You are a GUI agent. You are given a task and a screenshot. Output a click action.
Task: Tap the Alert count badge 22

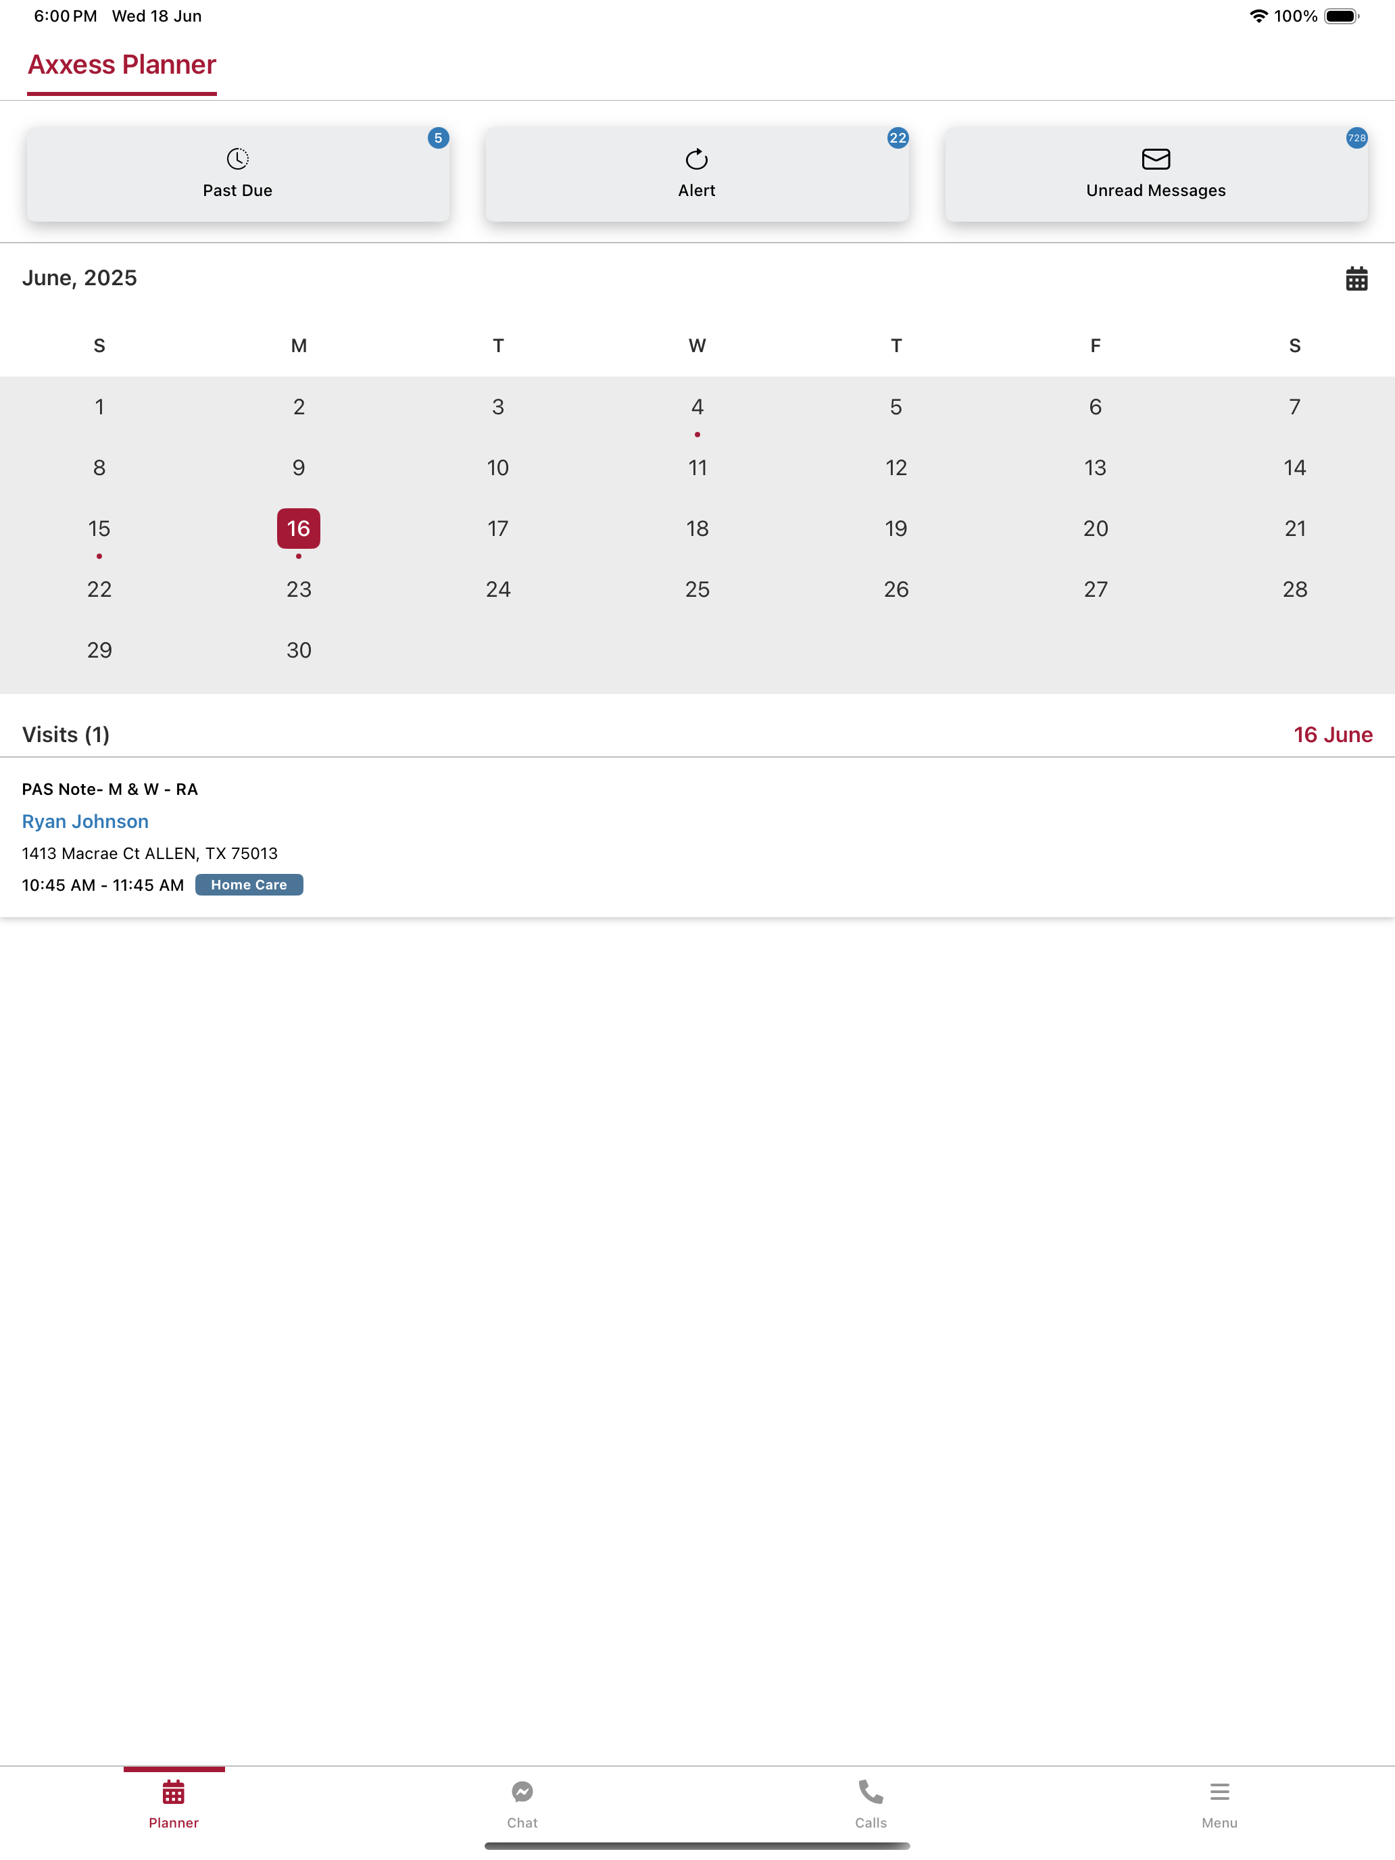tap(898, 138)
